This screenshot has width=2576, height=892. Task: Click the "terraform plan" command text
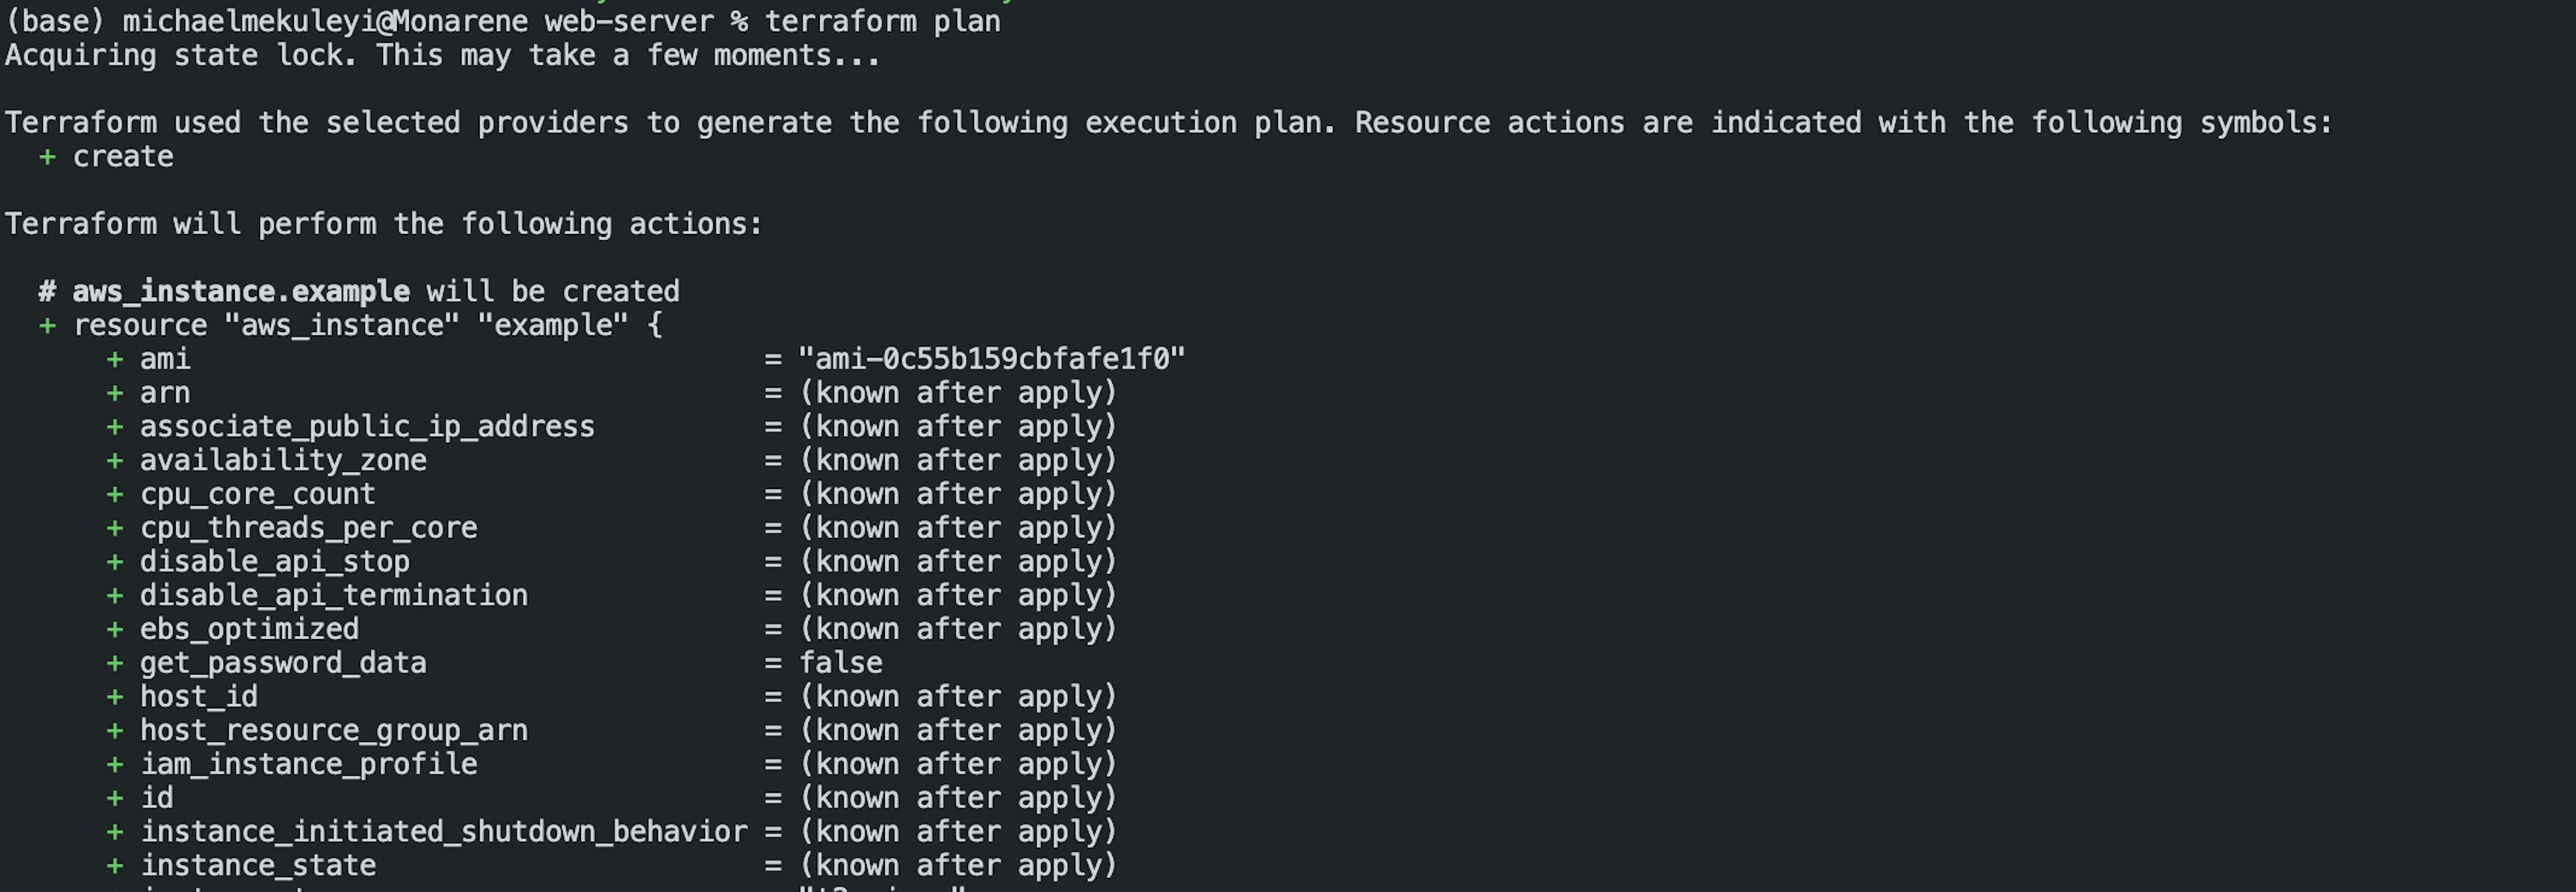(882, 21)
